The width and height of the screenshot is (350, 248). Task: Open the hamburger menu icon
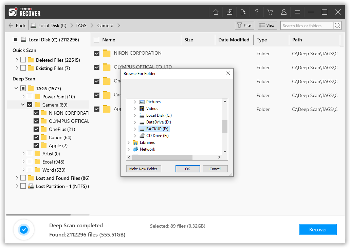tap(297, 12)
